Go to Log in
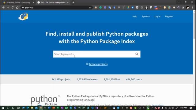 [x=157, y=16]
